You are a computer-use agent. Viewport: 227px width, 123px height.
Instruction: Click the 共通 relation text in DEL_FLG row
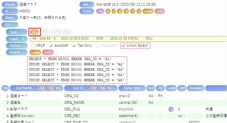tap(209, 109)
